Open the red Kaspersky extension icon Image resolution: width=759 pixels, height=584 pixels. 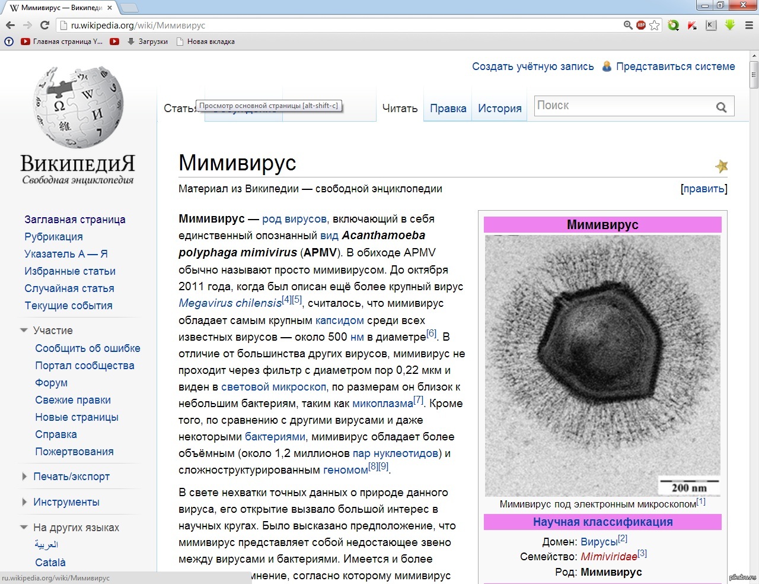pyautogui.click(x=692, y=25)
